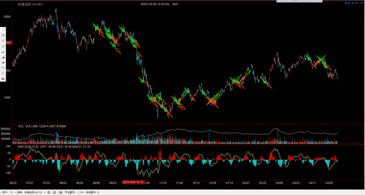Image resolution: width=365 pixels, height=195 pixels.
Task: Select the ellipse drawing tool
Action: point(3,46)
